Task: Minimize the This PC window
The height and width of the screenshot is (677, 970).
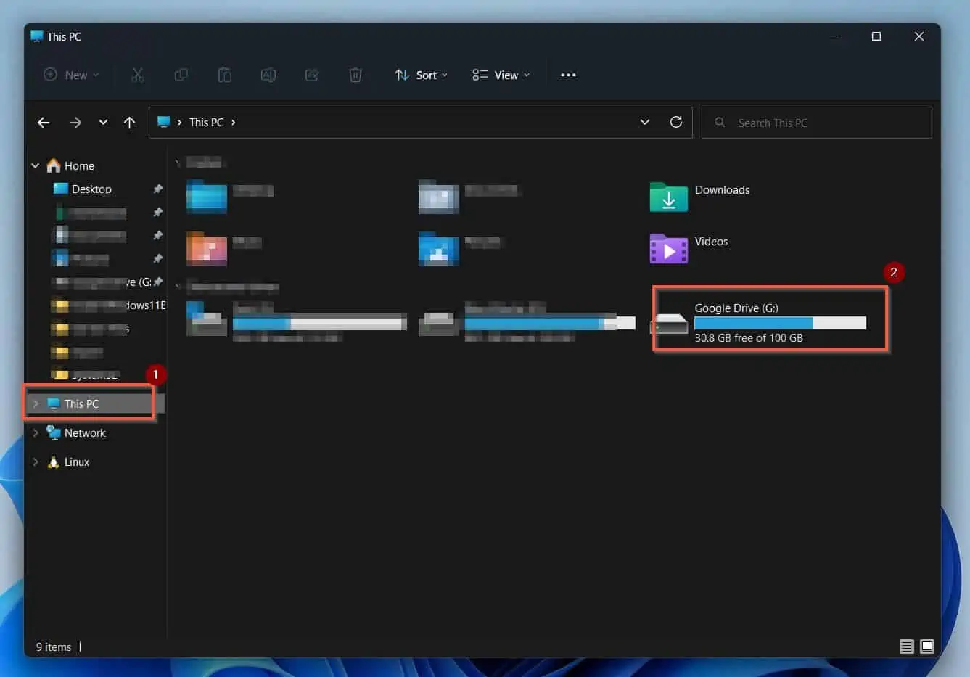Action: pyautogui.click(x=834, y=36)
